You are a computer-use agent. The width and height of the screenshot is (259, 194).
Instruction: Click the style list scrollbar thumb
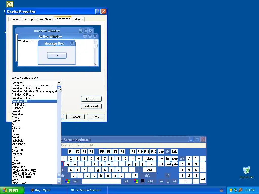tap(59, 175)
